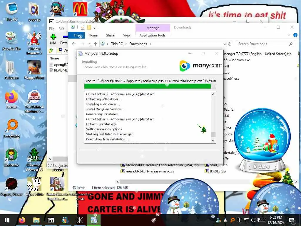
Task: Open the notification center icon
Action: [x=292, y=220]
